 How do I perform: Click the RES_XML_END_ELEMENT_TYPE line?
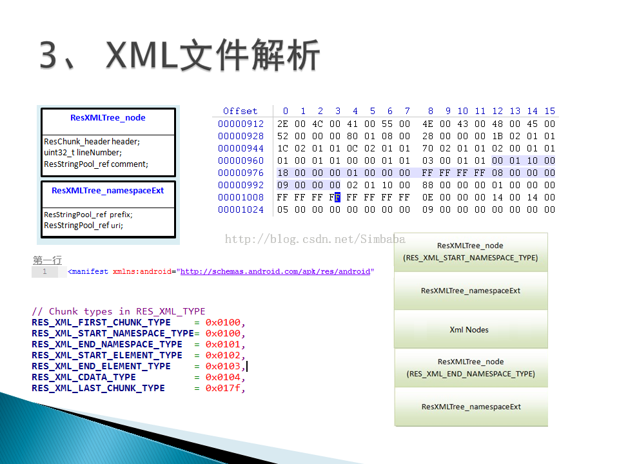coord(139,366)
